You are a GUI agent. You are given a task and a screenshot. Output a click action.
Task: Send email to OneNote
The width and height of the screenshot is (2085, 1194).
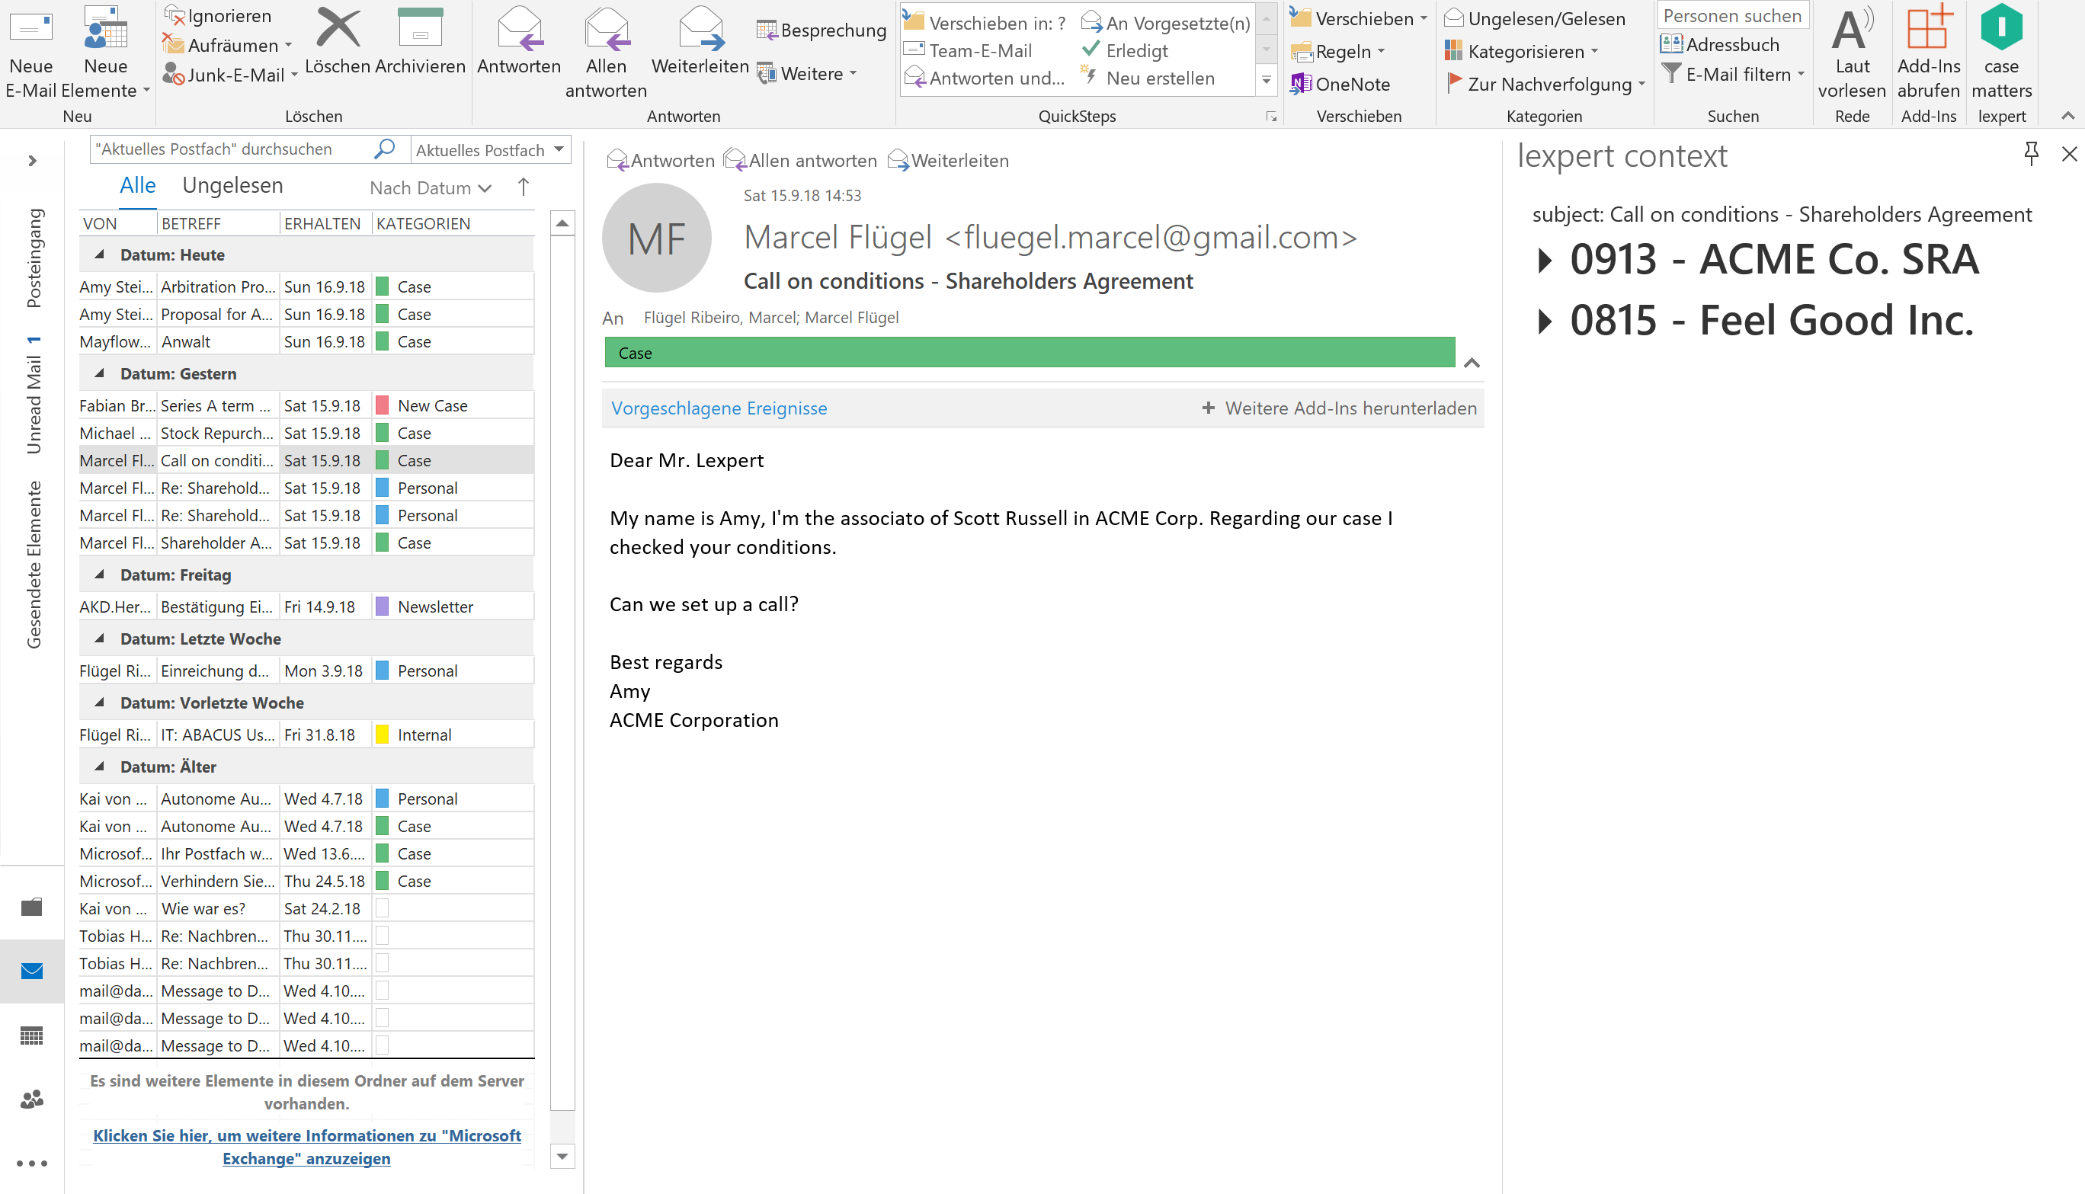(1340, 84)
